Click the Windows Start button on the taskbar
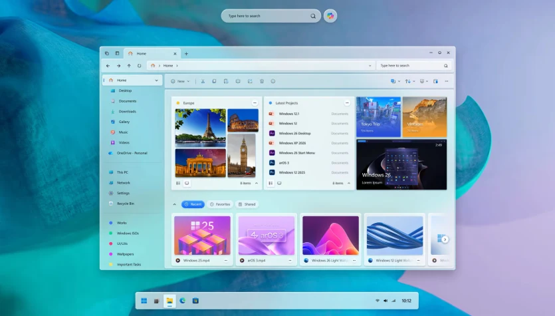555x316 pixels. coord(144,301)
